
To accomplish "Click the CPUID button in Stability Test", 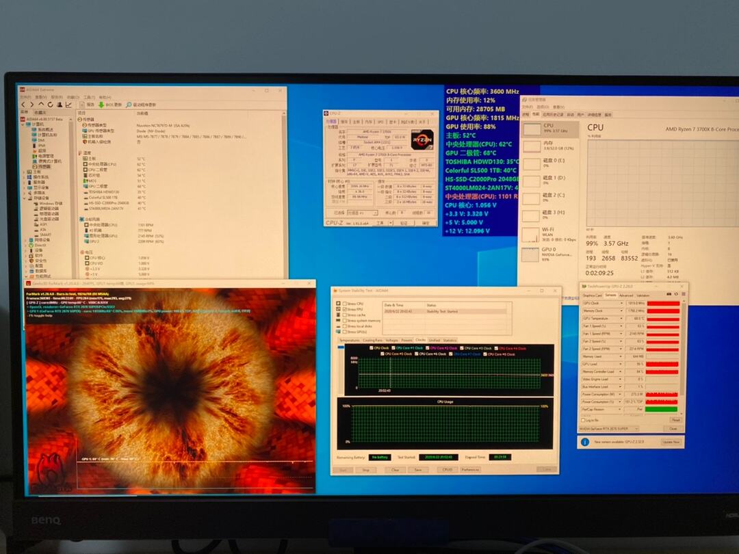I will point(447,470).
